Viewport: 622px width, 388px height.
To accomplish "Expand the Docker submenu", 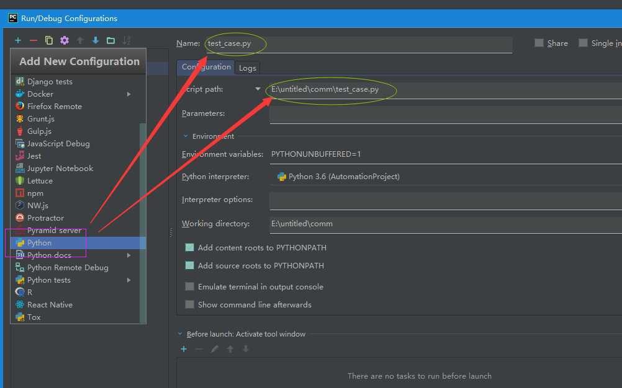I will click(128, 94).
